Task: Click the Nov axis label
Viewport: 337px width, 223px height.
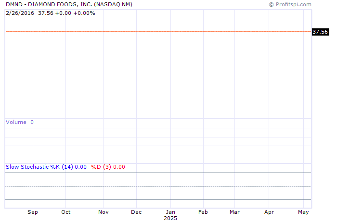Action: coord(104,212)
